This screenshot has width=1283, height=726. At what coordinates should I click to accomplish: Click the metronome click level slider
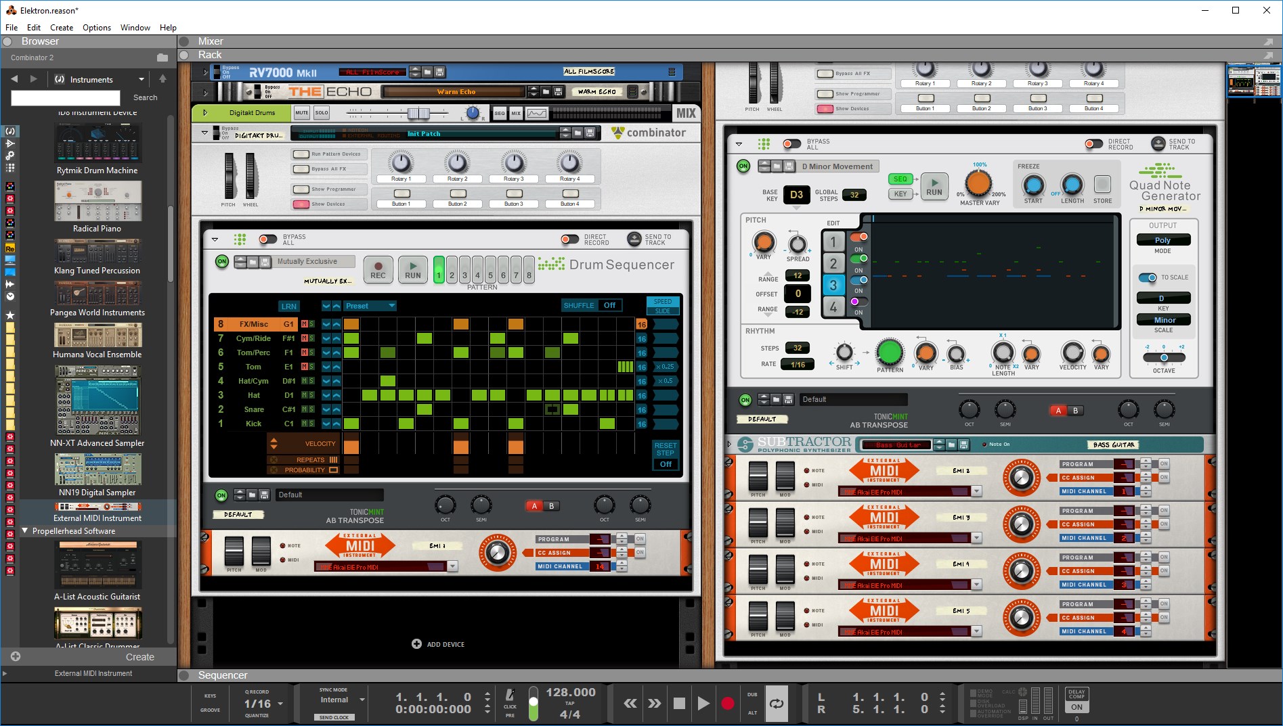click(x=534, y=704)
